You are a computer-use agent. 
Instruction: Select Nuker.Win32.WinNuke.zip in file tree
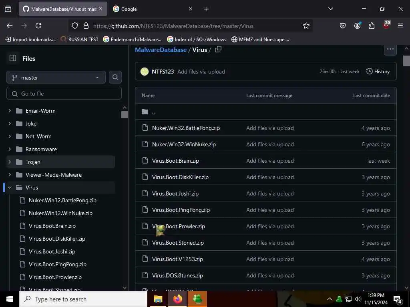(60, 213)
